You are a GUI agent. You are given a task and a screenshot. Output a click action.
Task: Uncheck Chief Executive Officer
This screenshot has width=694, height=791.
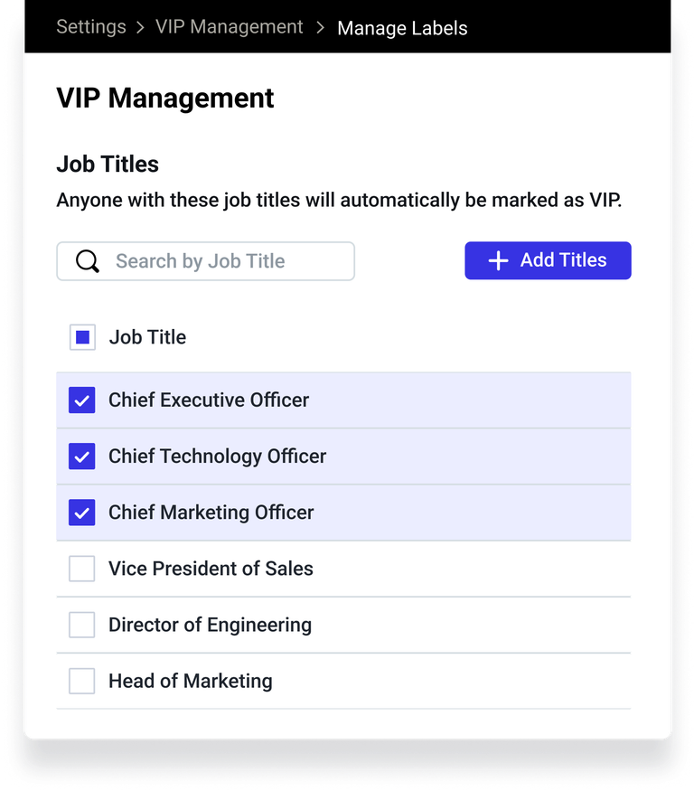click(x=81, y=400)
